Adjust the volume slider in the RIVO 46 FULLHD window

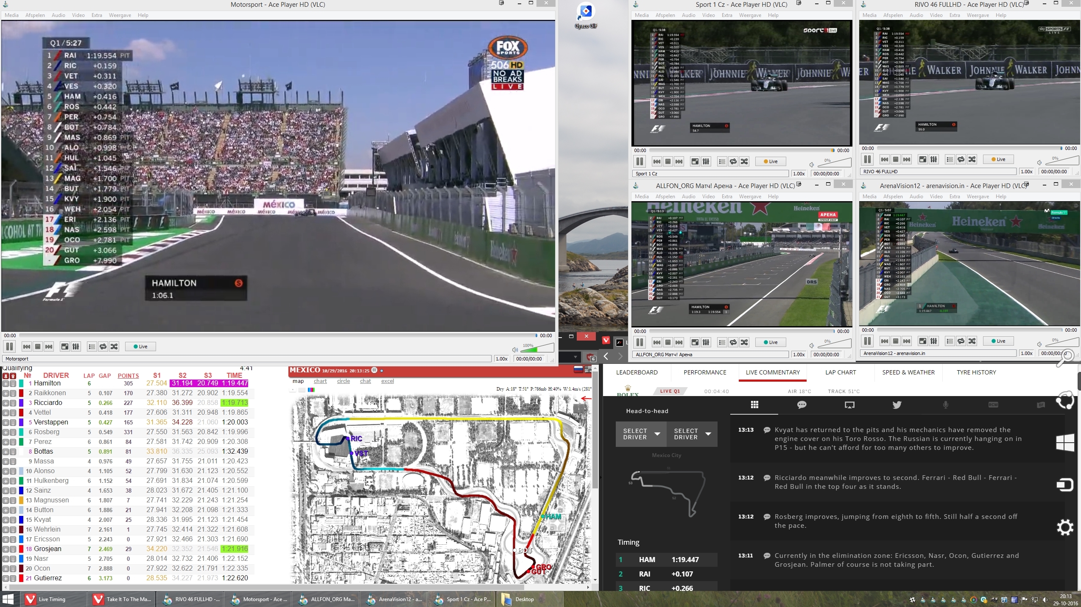(1062, 161)
